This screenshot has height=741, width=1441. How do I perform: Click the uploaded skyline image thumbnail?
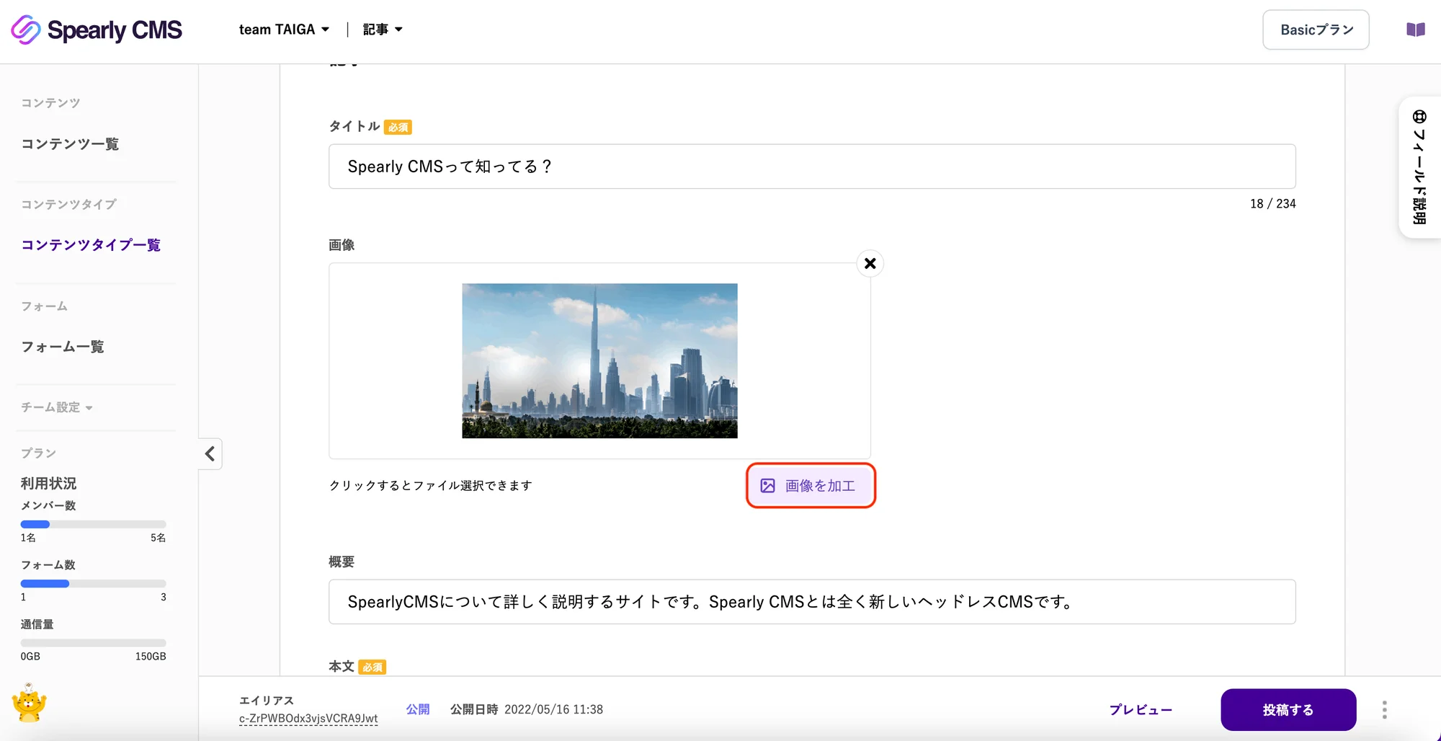point(599,360)
